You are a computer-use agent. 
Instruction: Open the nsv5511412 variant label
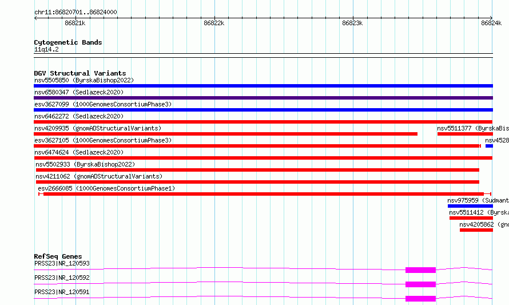tap(479, 212)
